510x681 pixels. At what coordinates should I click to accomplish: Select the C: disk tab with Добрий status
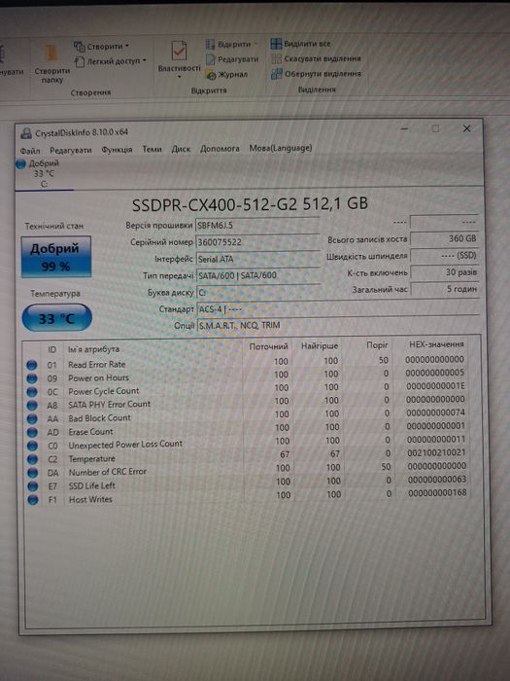pos(44,174)
